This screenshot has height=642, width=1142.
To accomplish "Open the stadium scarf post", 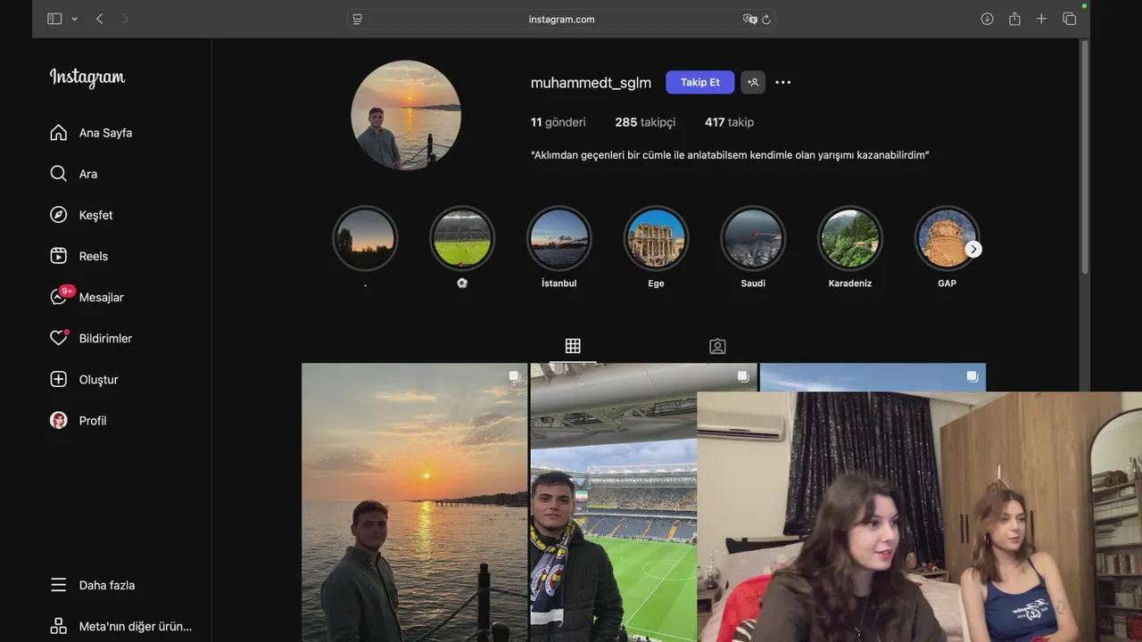I will [x=614, y=502].
